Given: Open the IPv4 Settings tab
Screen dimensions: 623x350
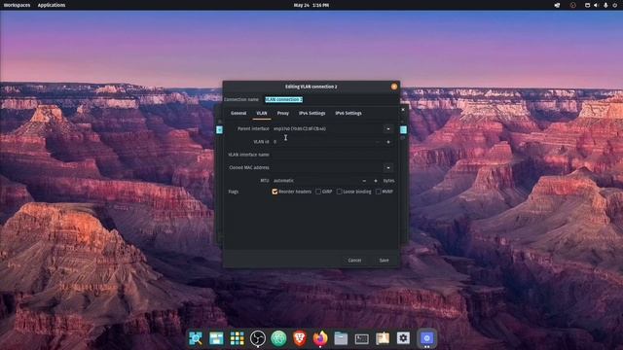Looking at the screenshot, I should coord(311,113).
